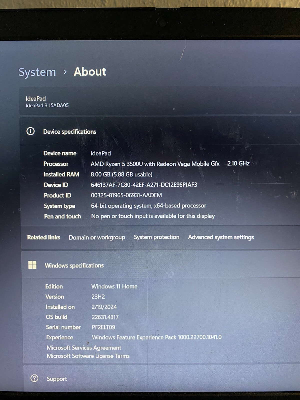Screen dimensions: 300x400
Task: Click the 64-bit operating system text
Action: (149, 206)
